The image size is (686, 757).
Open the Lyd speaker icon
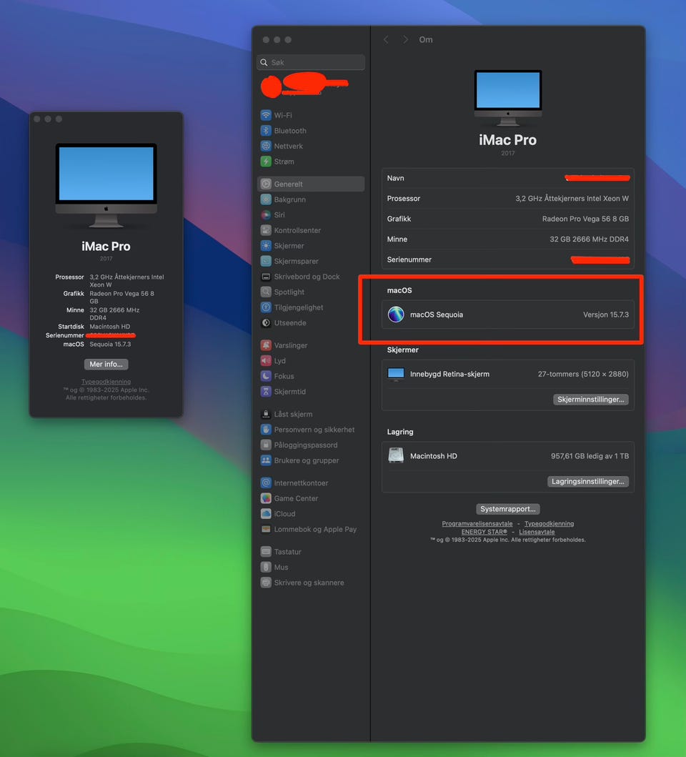266,361
